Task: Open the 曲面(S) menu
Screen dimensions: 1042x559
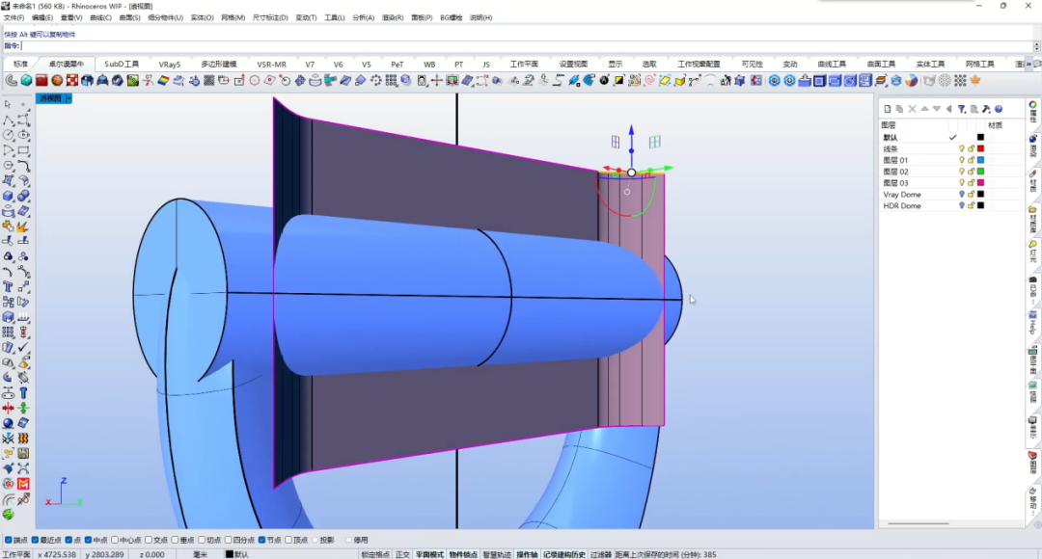Action: (129, 18)
